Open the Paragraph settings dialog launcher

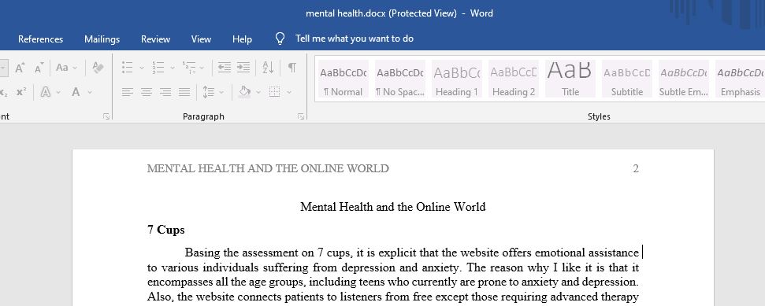coord(301,116)
